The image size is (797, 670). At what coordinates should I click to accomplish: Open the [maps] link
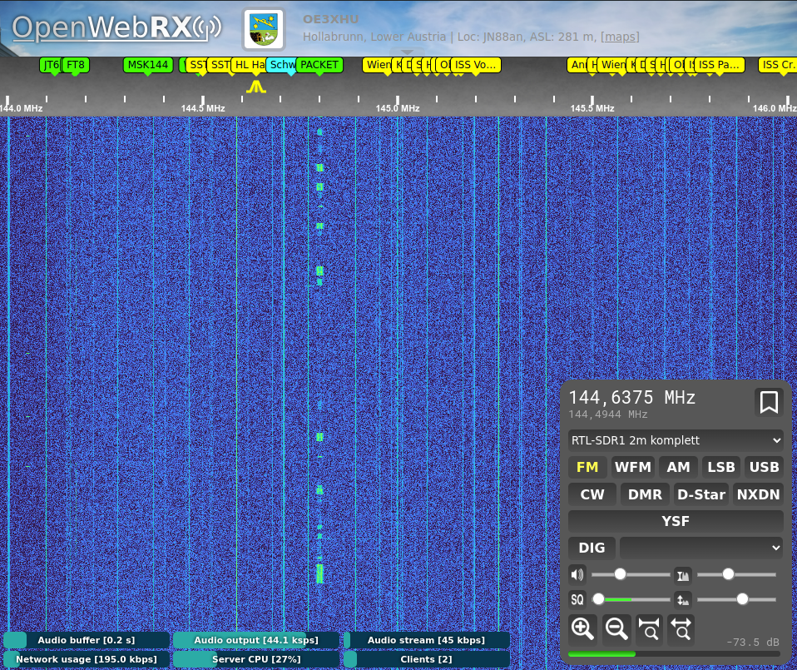pyautogui.click(x=621, y=37)
